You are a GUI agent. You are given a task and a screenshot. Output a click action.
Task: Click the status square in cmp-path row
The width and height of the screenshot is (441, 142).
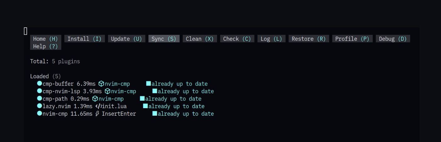click(142, 98)
